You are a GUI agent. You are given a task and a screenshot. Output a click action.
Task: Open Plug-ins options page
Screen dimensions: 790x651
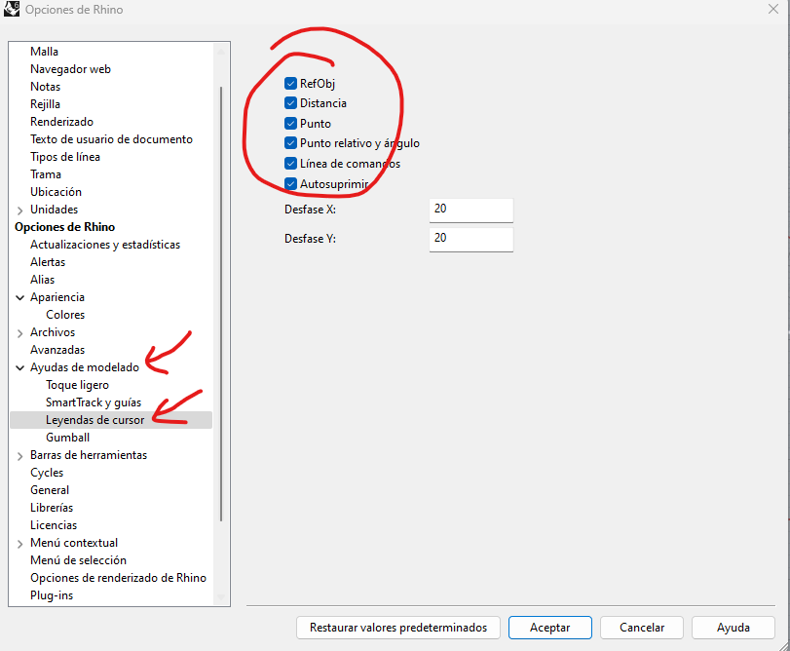pos(52,595)
